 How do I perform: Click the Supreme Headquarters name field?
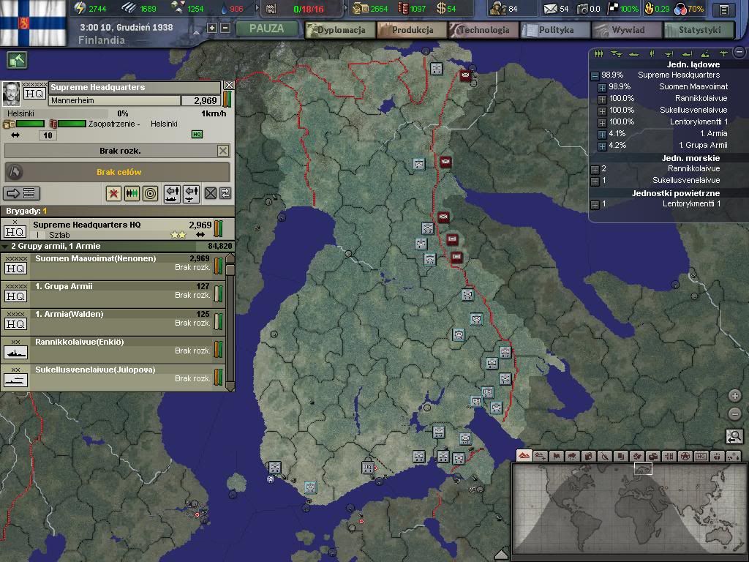coord(135,87)
